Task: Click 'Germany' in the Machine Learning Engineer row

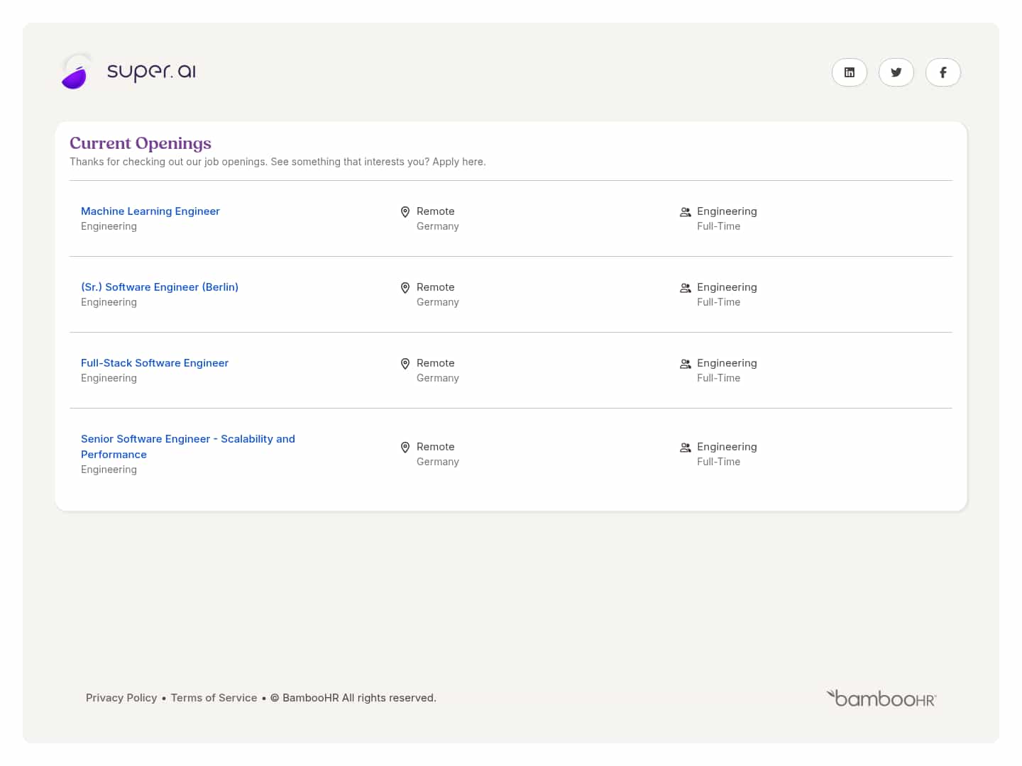Action: click(x=438, y=226)
